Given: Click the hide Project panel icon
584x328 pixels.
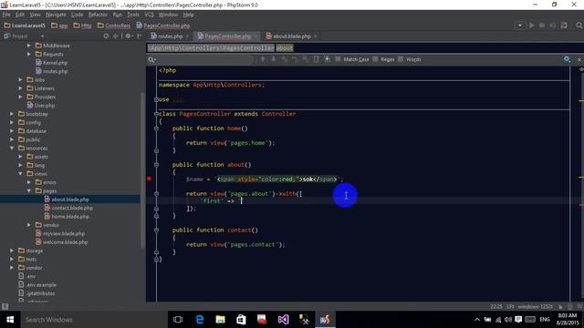Looking at the screenshot, I should [x=140, y=36].
